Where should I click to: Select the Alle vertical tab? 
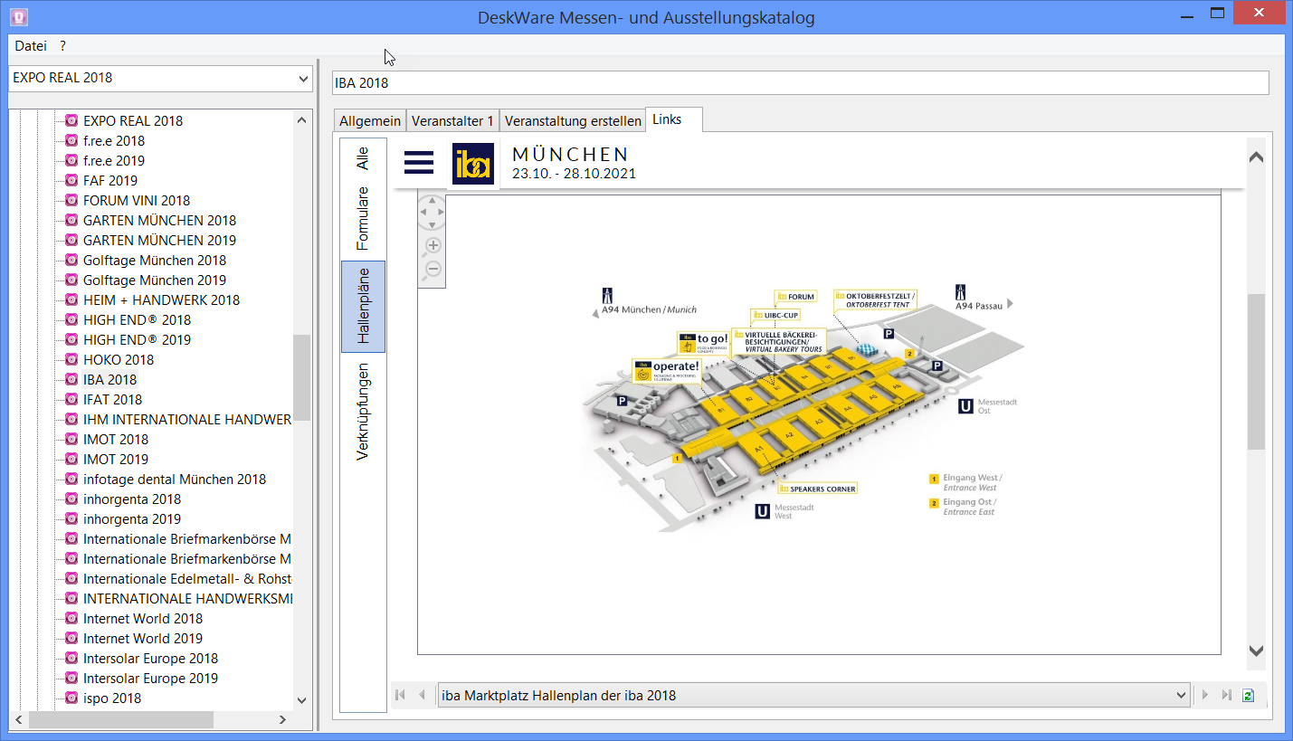click(x=363, y=158)
